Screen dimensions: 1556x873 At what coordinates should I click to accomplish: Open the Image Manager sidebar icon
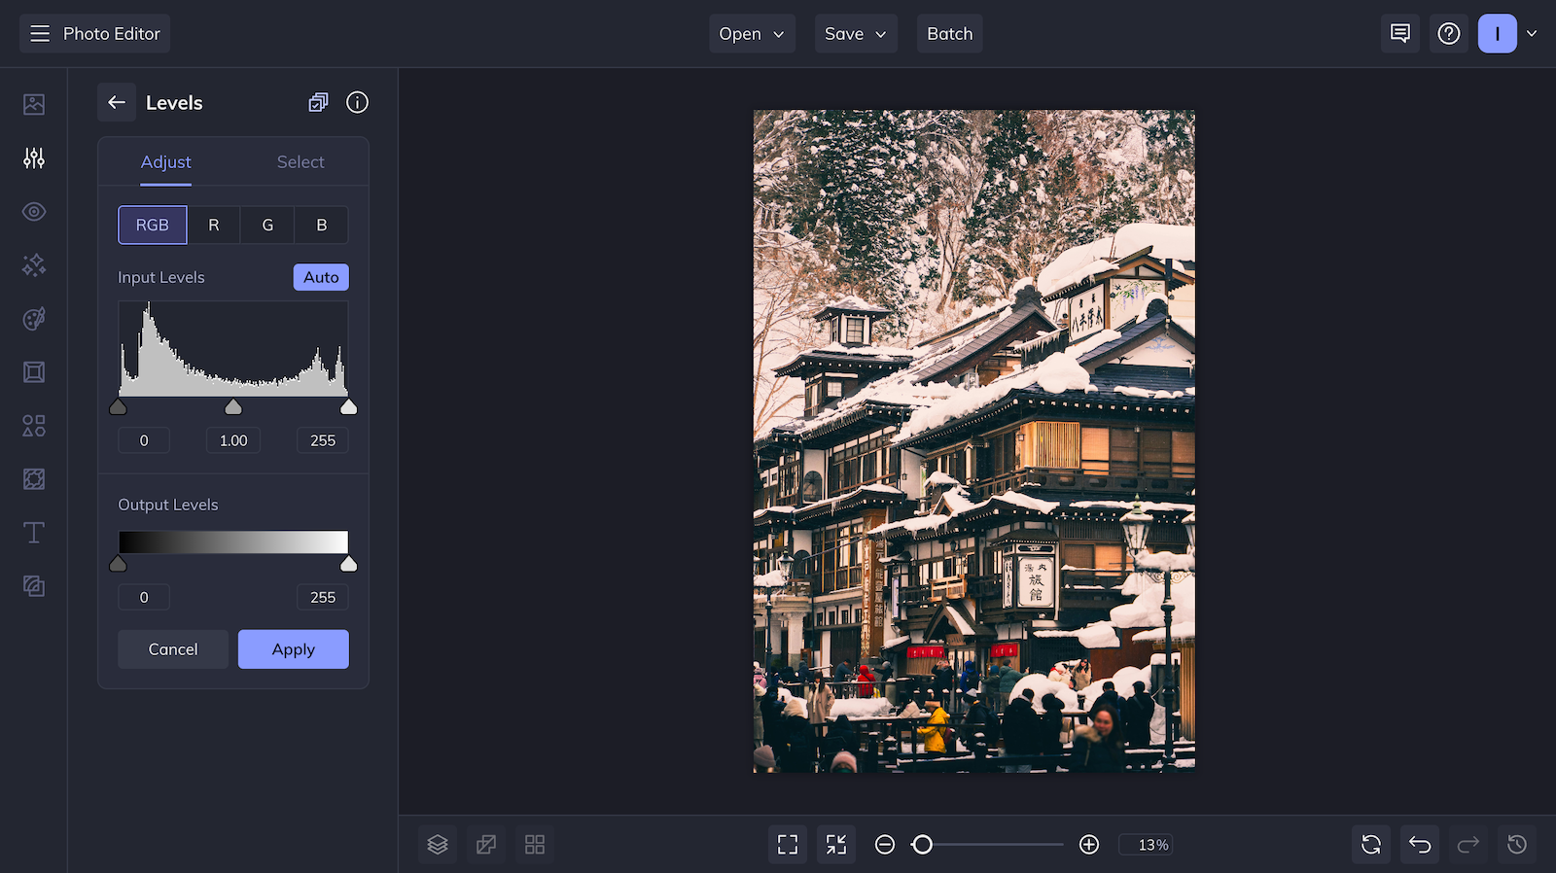click(x=34, y=104)
